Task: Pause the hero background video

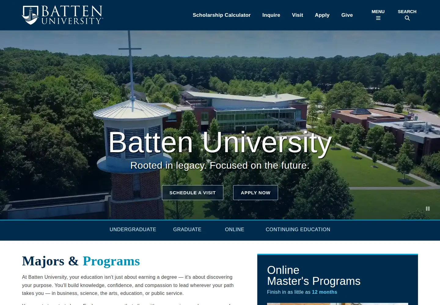Action: [428, 209]
